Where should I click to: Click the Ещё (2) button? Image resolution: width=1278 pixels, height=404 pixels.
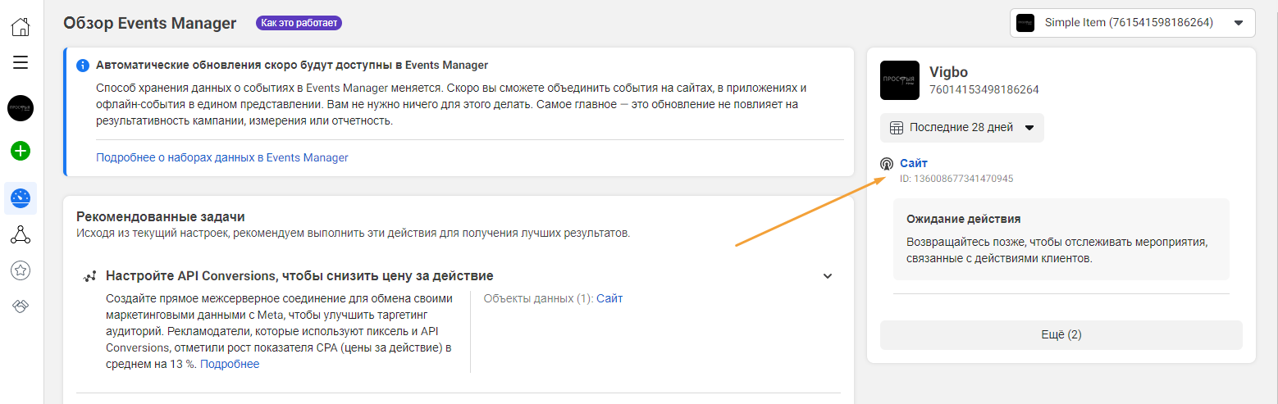point(1061,335)
